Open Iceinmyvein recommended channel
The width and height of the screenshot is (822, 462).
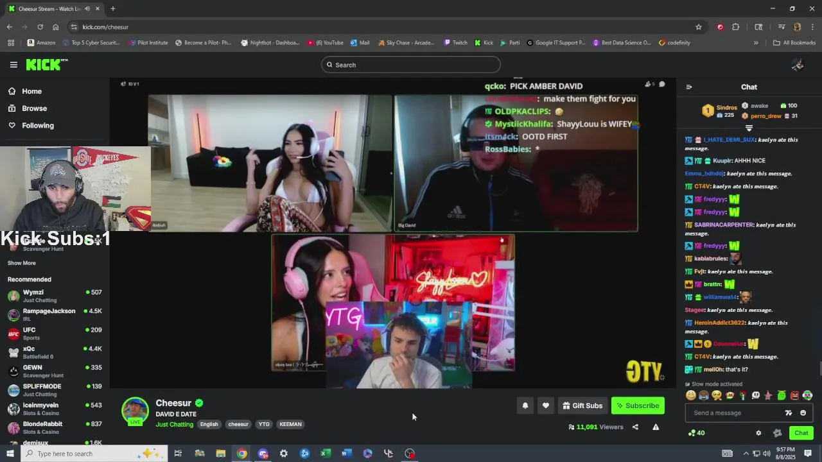(x=55, y=409)
